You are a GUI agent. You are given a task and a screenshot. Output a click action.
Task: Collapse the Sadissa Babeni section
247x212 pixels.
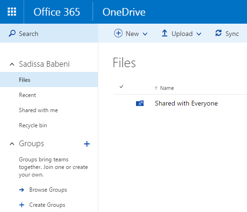tap(12, 64)
